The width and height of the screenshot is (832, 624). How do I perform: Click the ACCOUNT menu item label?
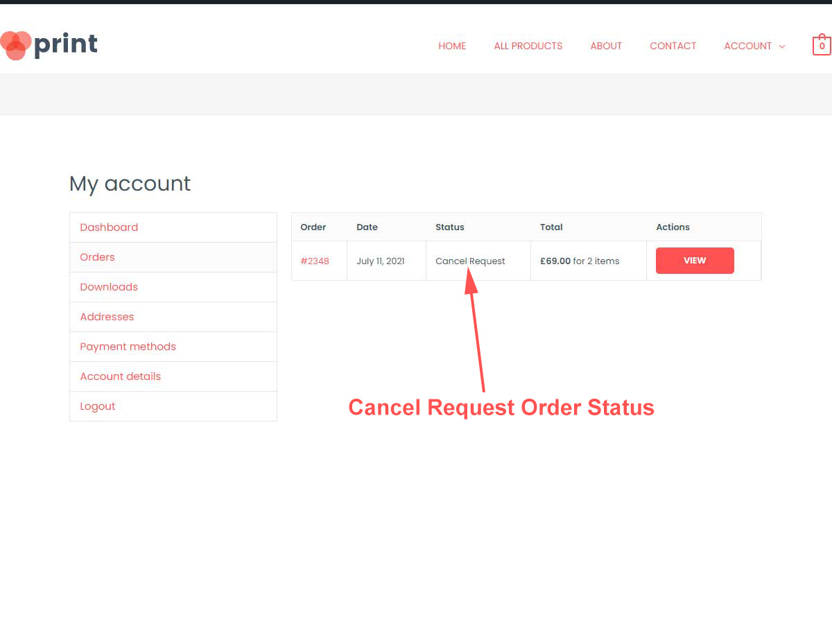(747, 46)
